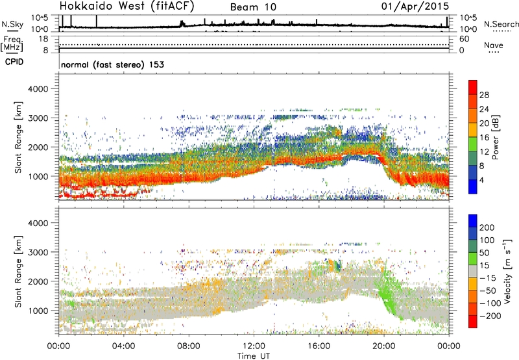Click the velocity '[m s-1]' colorbar label
The width and height of the screenshot is (519, 360).
507,271
